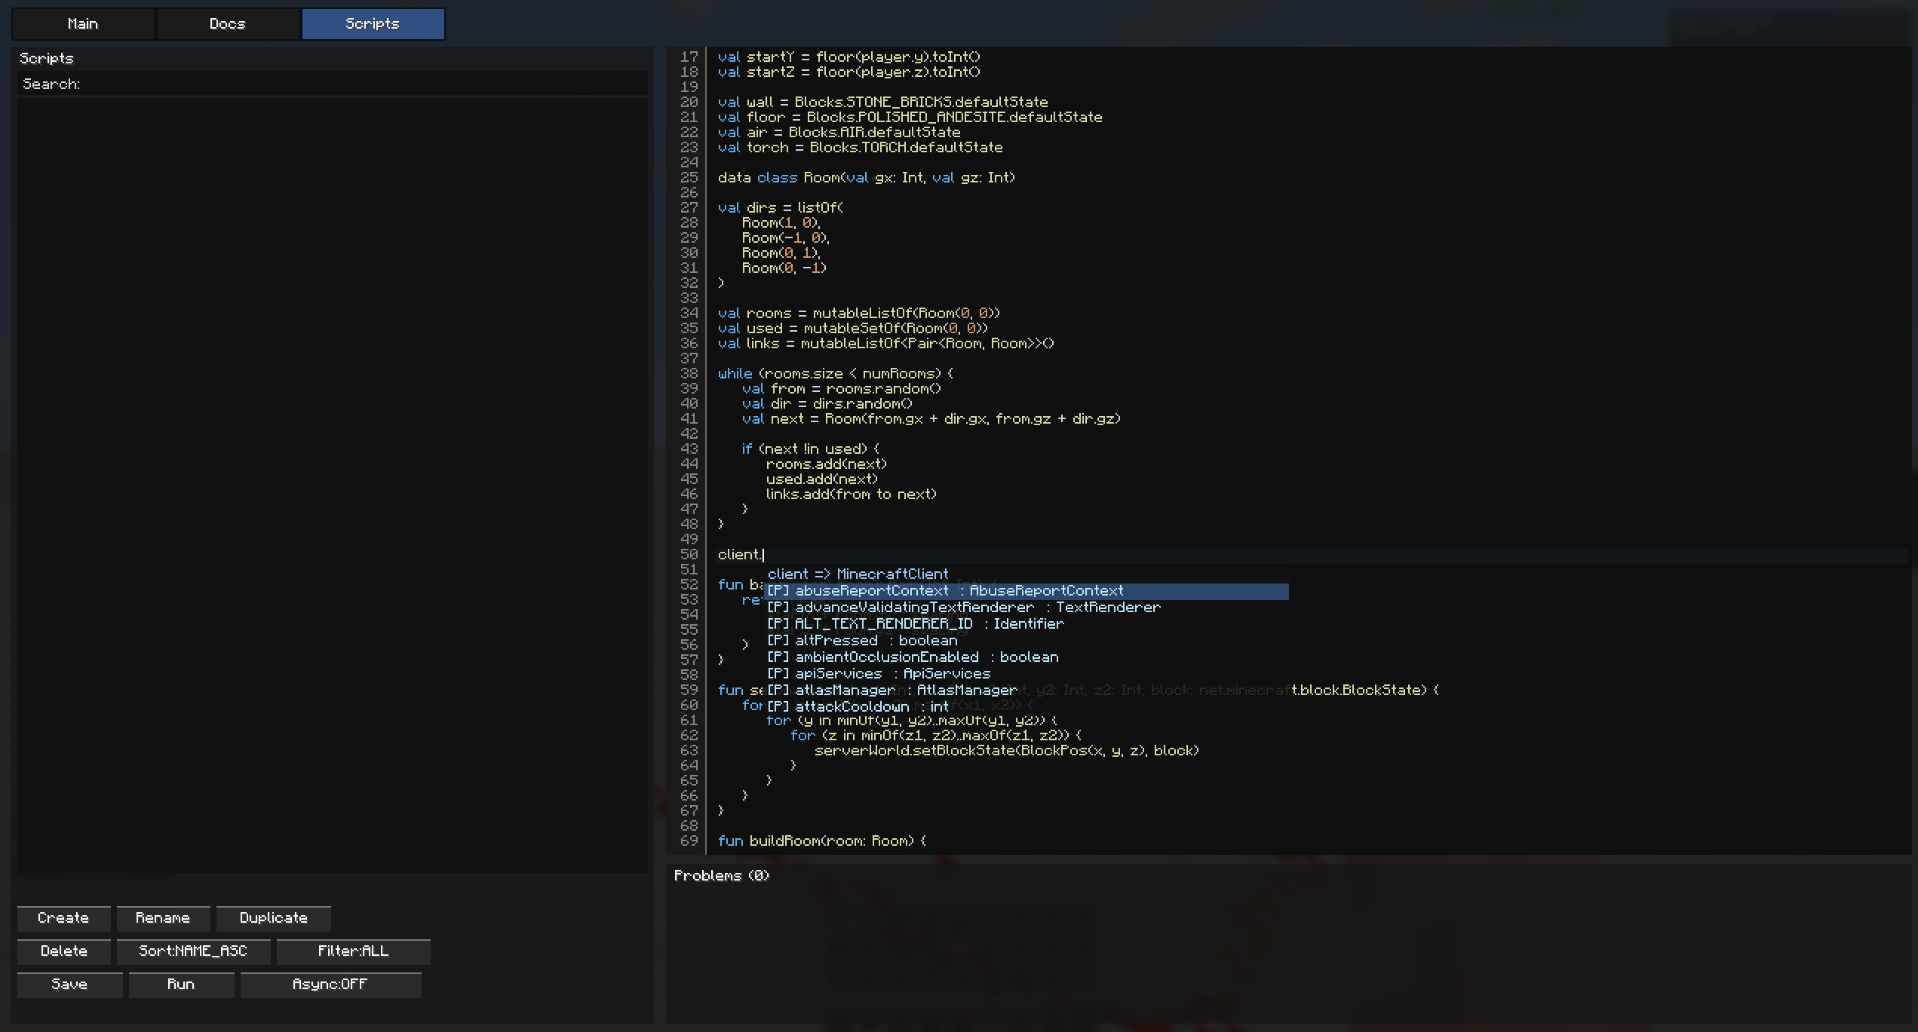Run the script
The image size is (1918, 1032).
[x=181, y=984]
